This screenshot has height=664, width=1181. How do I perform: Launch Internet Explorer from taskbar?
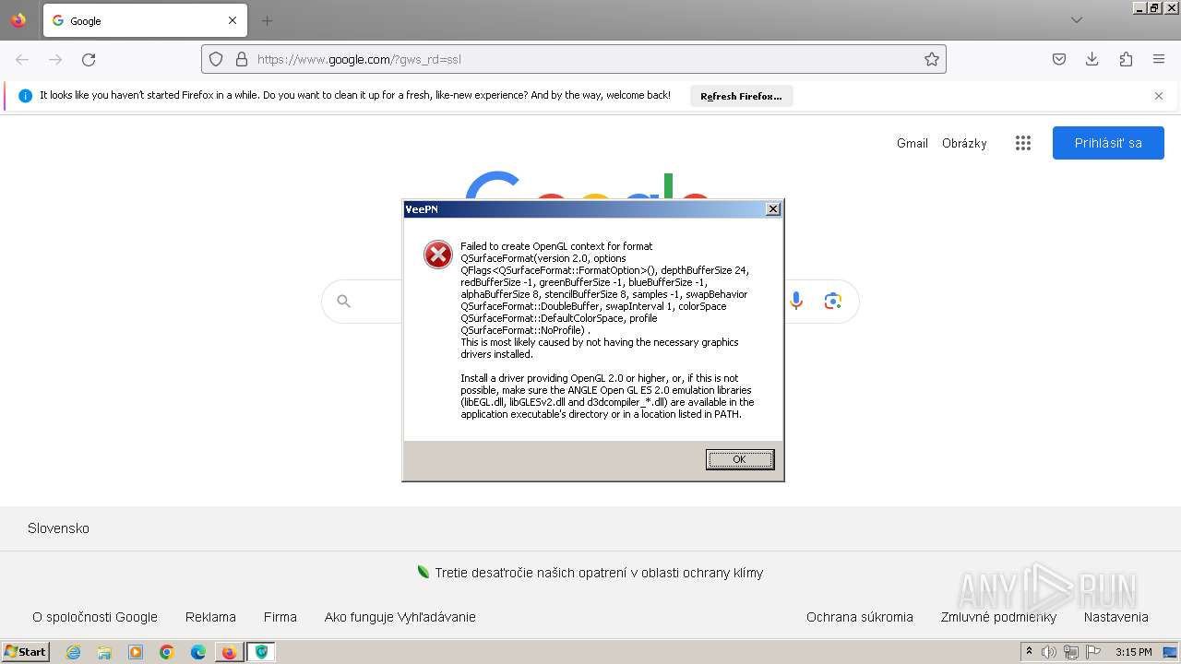[73, 652]
